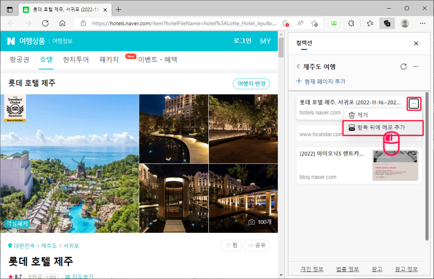The height and width of the screenshot is (279, 434).
Task: Open the Favorites list icon
Action: click(370, 23)
